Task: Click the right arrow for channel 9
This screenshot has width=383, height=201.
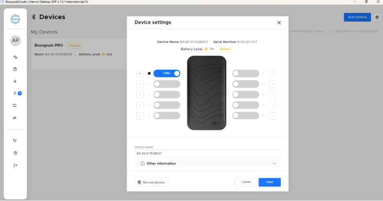Action: tap(273, 105)
